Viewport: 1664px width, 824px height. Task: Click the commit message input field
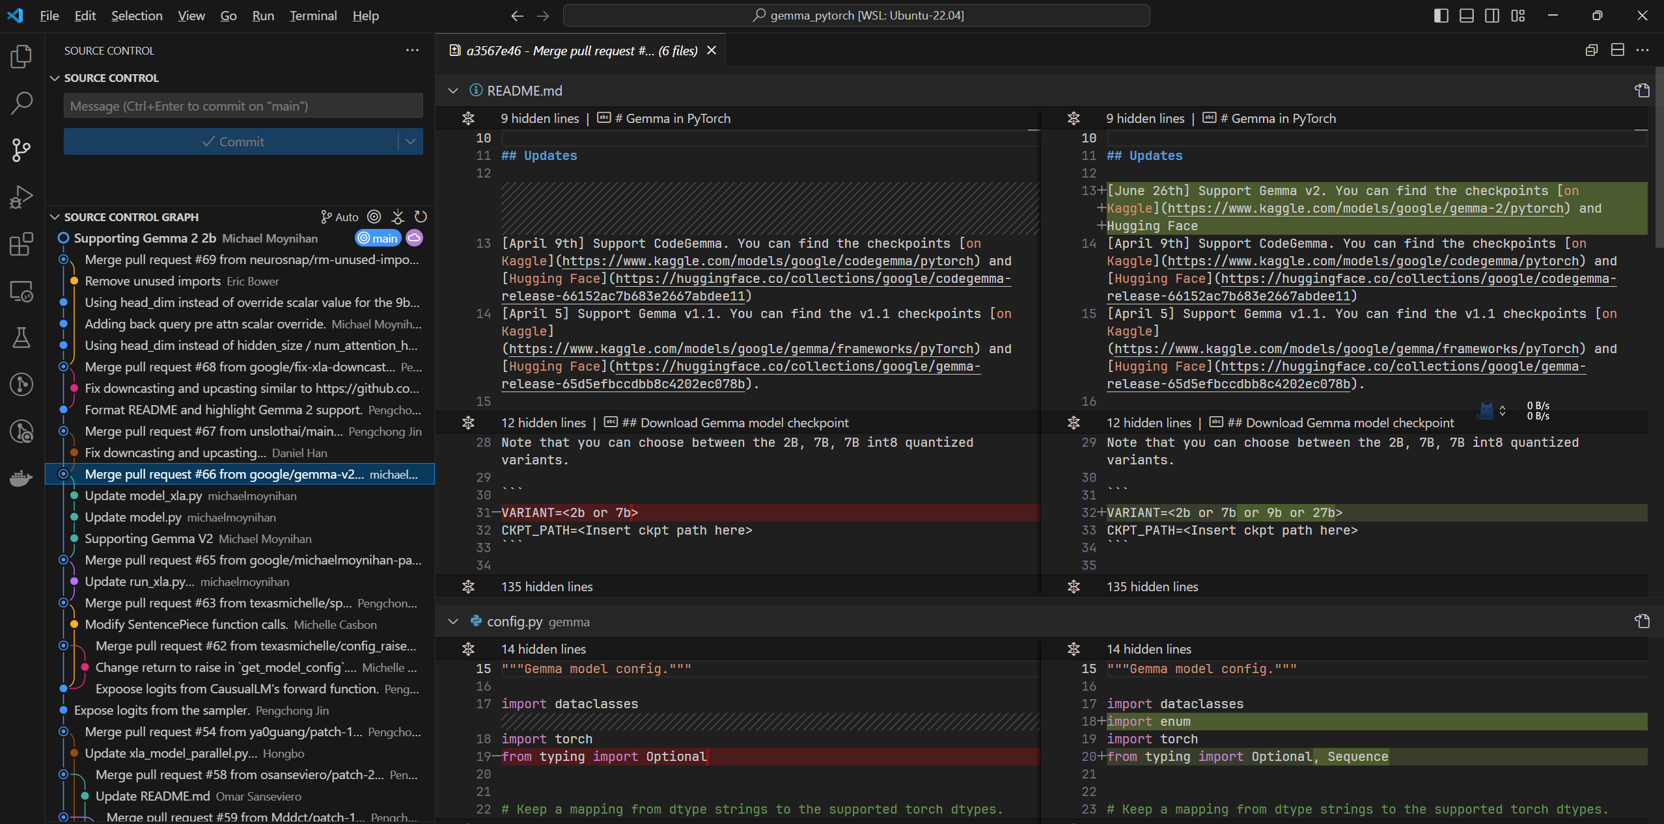[243, 106]
